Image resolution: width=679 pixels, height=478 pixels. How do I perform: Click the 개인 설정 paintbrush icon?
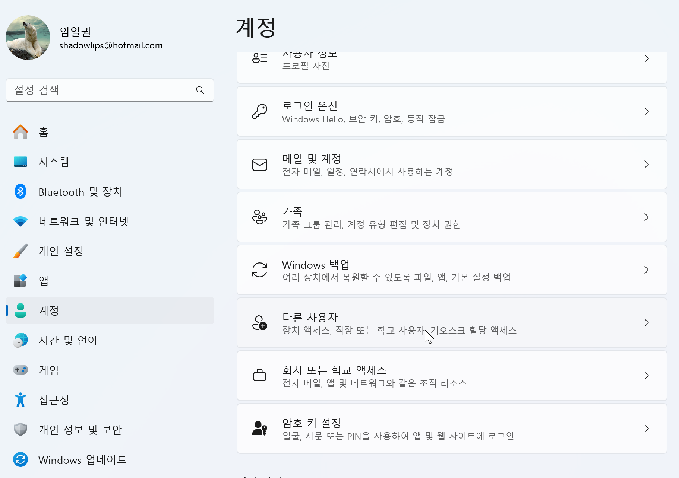tap(20, 251)
